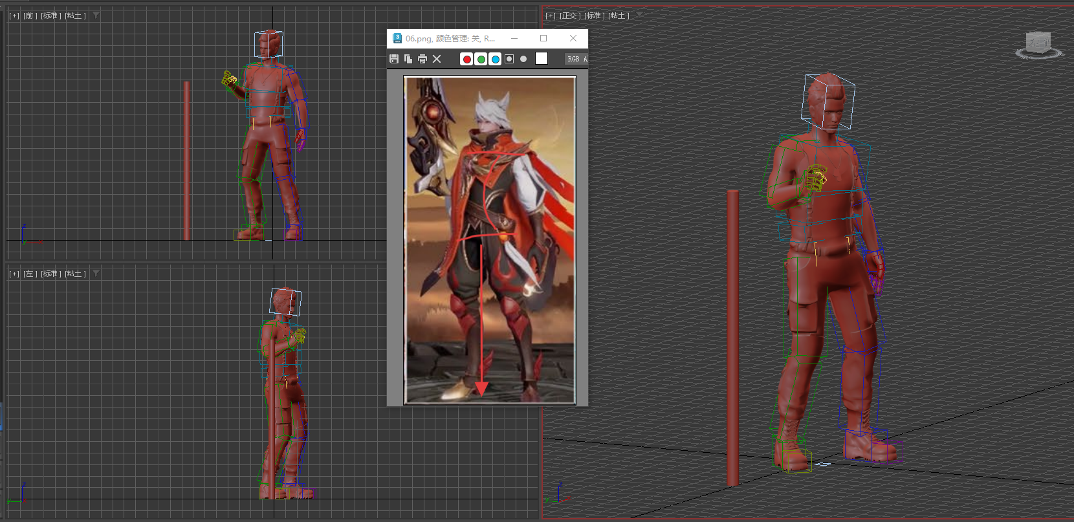
Task: Toggle the green channel display
Action: pos(481,59)
